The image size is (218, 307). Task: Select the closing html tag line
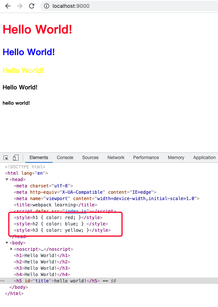click(14, 294)
